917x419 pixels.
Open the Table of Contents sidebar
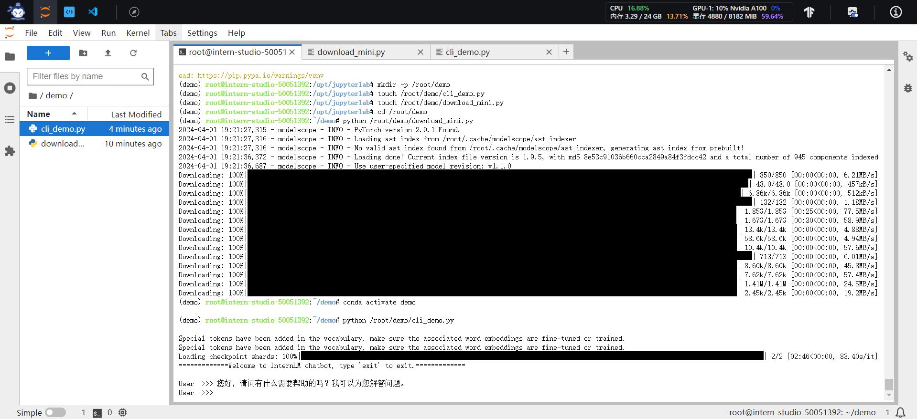click(10, 120)
